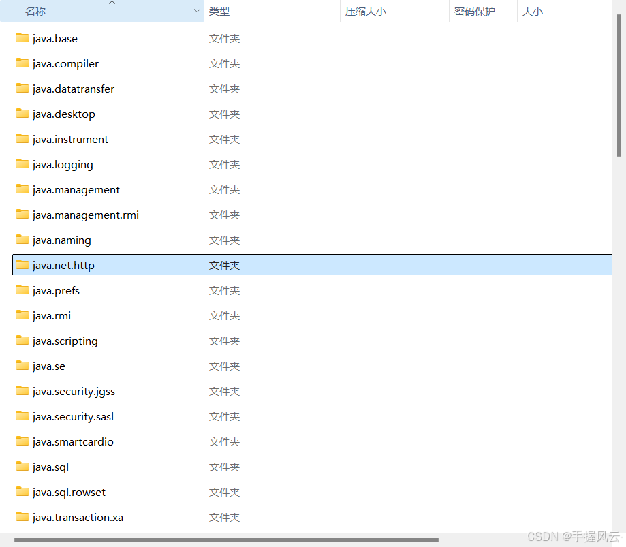Click the java.desktop folder icon
Viewport: 626px width, 547px height.
tap(22, 113)
